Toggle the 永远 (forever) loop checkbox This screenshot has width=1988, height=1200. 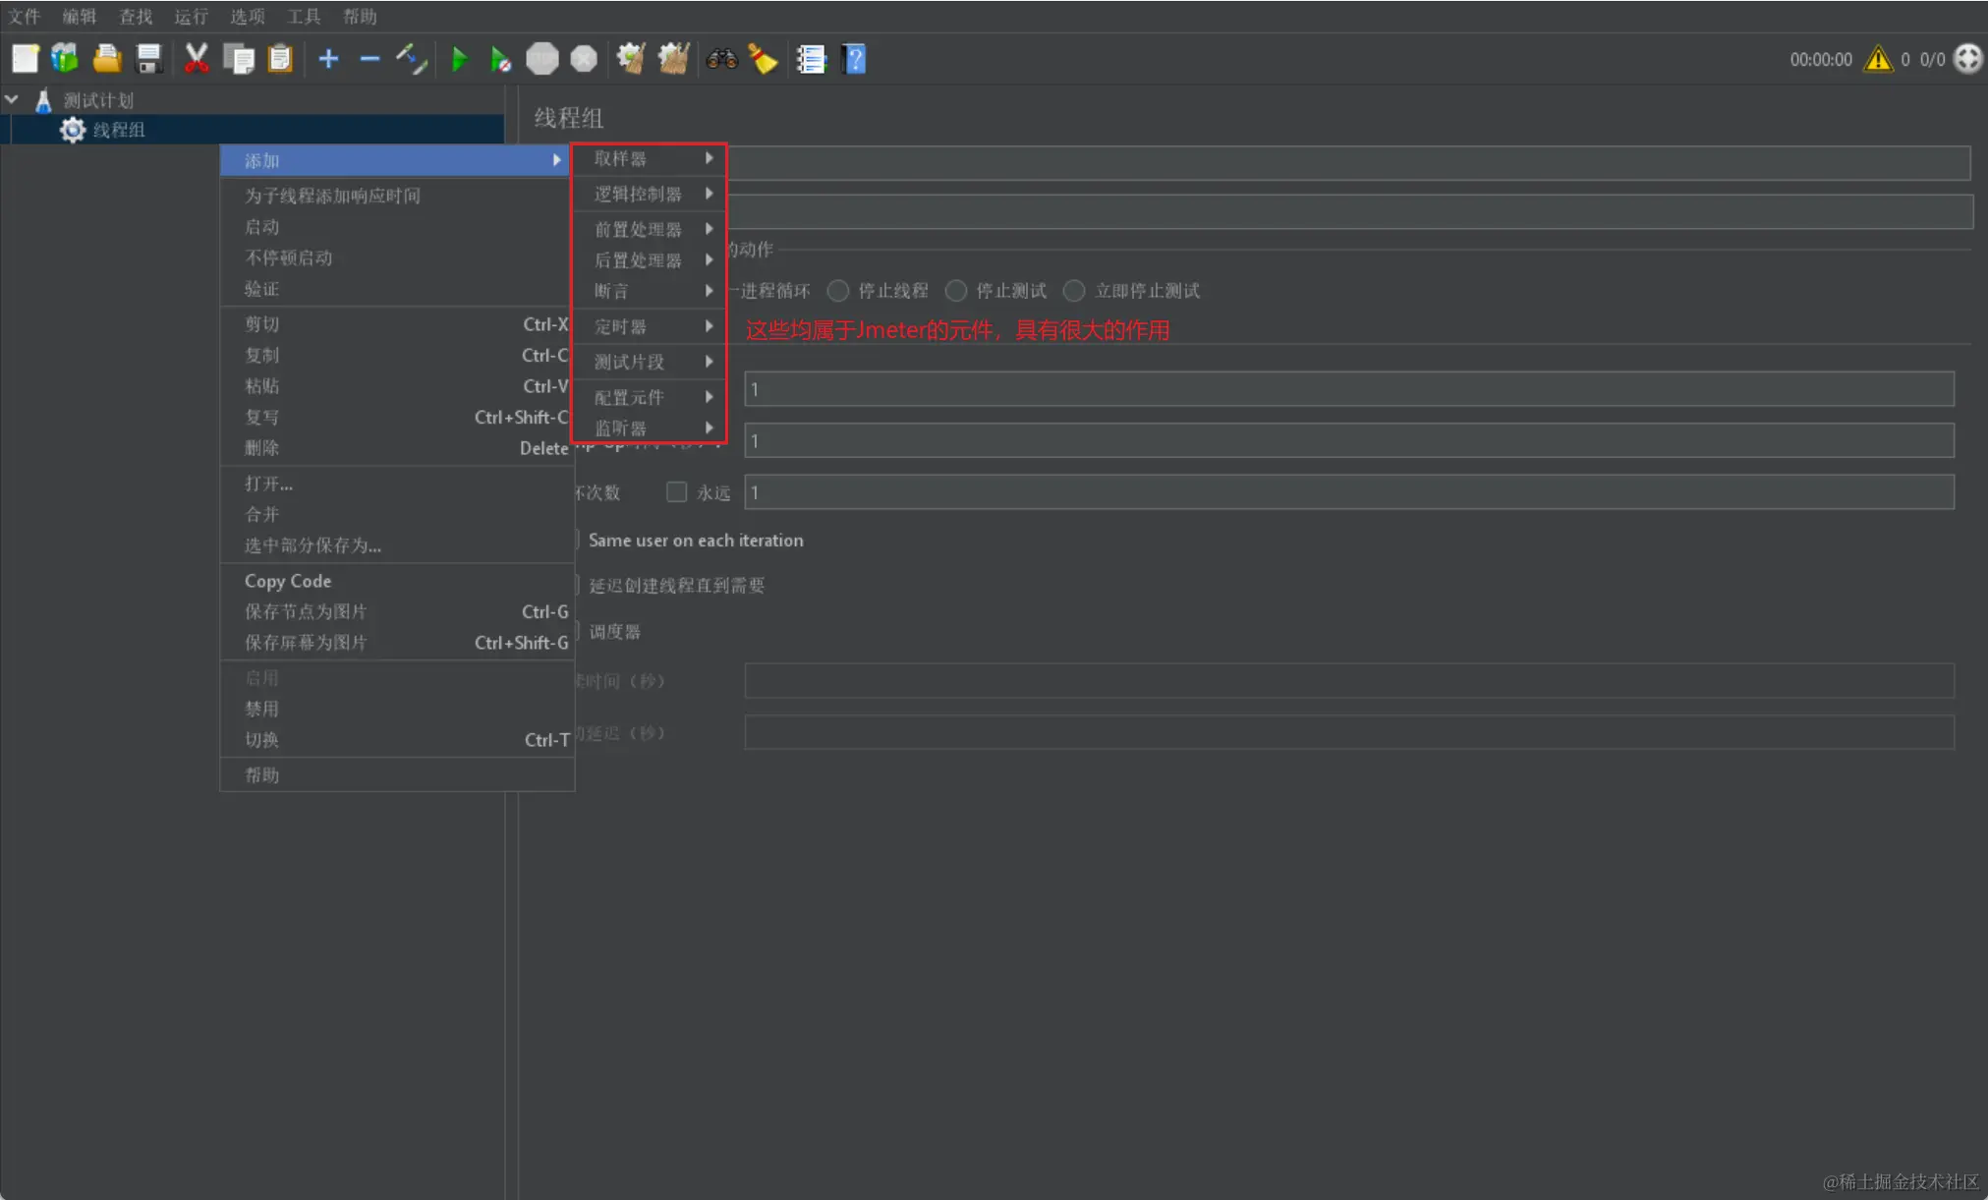(676, 492)
